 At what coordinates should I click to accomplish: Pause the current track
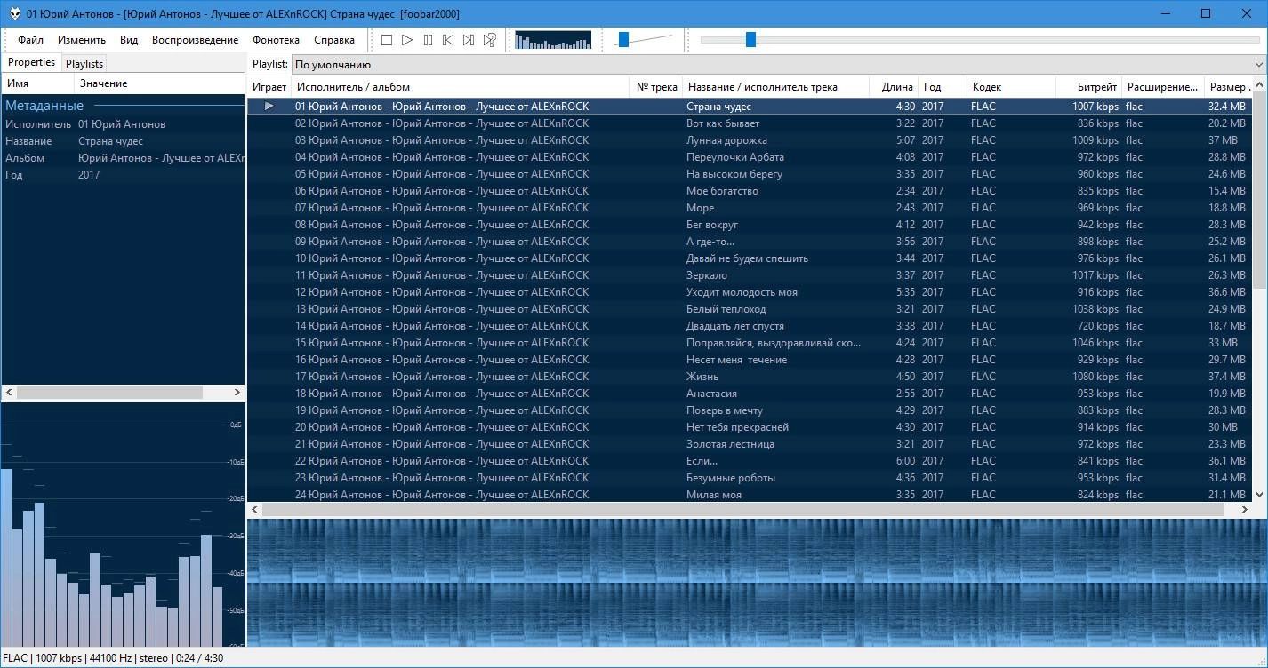click(428, 40)
